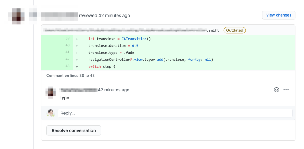Select line number 39 in the diff
Viewport: 304px width, 149px height.
(x=67, y=39)
